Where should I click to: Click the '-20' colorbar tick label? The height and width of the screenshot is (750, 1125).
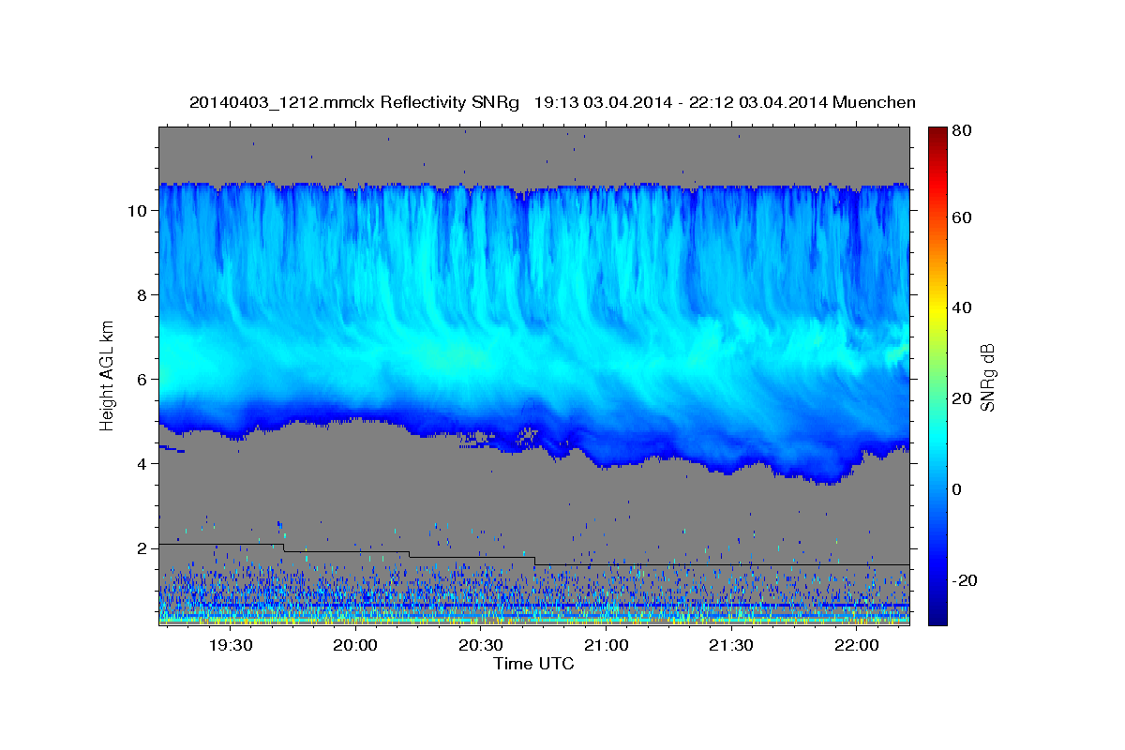pyautogui.click(x=964, y=580)
